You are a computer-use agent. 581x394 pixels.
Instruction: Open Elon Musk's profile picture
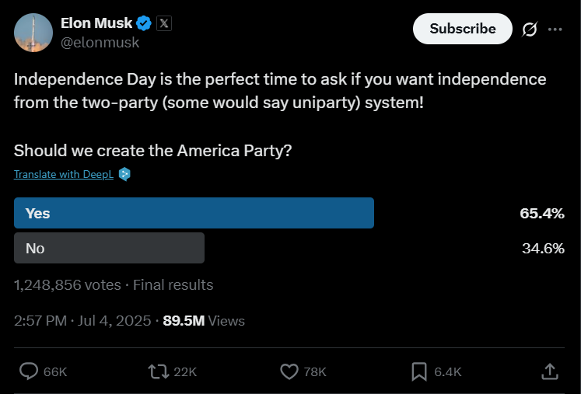coord(33,33)
